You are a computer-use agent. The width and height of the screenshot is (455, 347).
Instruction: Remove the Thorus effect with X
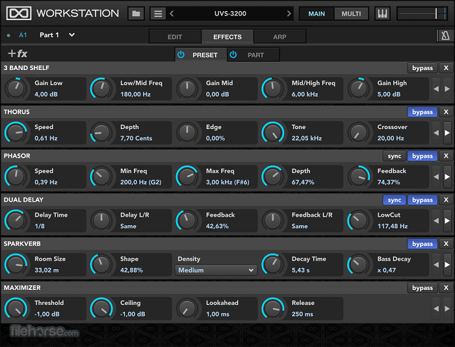446,112
